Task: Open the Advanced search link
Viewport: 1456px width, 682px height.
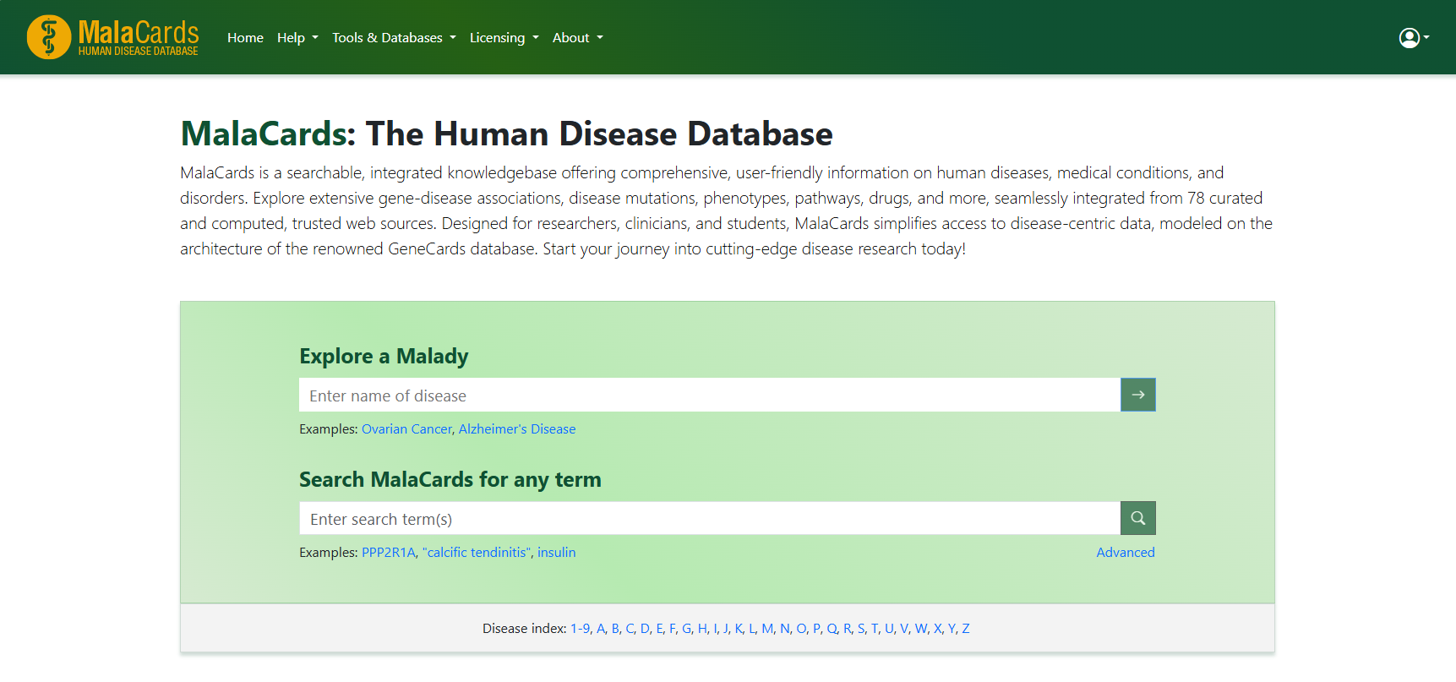Action: 1125,552
